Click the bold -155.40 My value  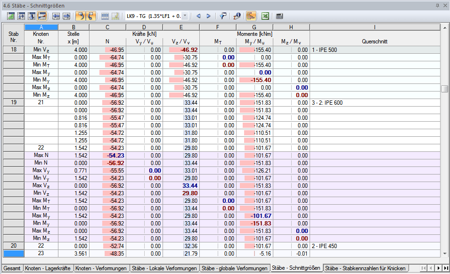pyautogui.click(x=254, y=80)
